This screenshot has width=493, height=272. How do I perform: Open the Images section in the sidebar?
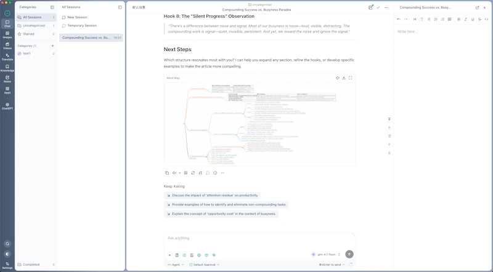point(7,34)
